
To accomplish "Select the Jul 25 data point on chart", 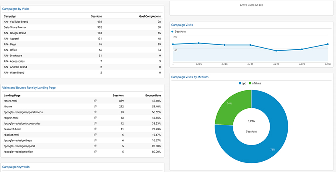I will coord(199,43).
